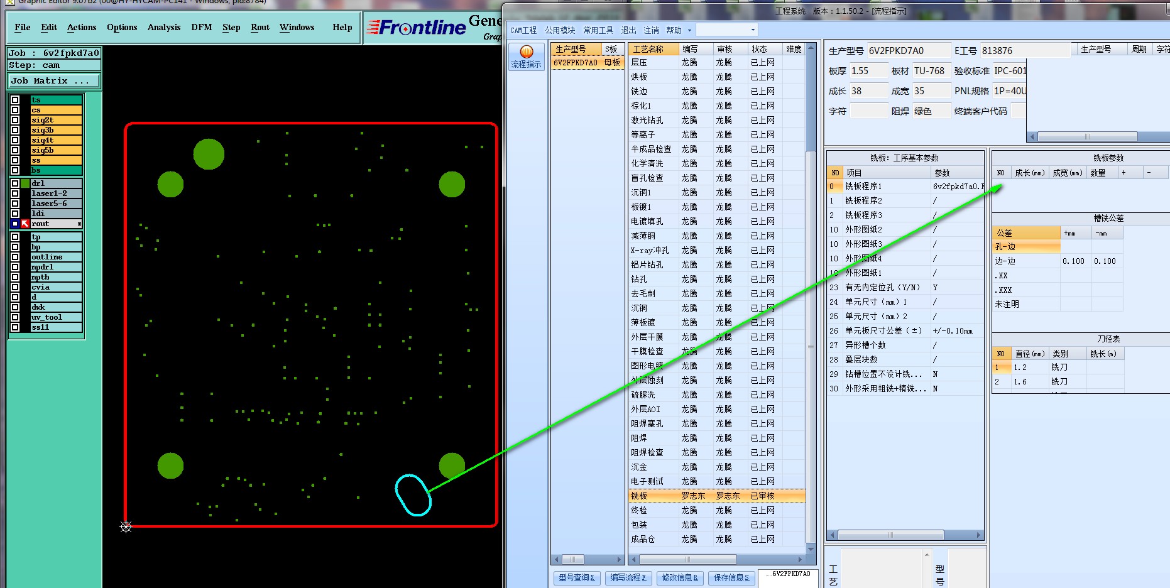Image resolution: width=1170 pixels, height=588 pixels.
Task: Click the 铣板程序1 parameter row
Action: tap(905, 186)
